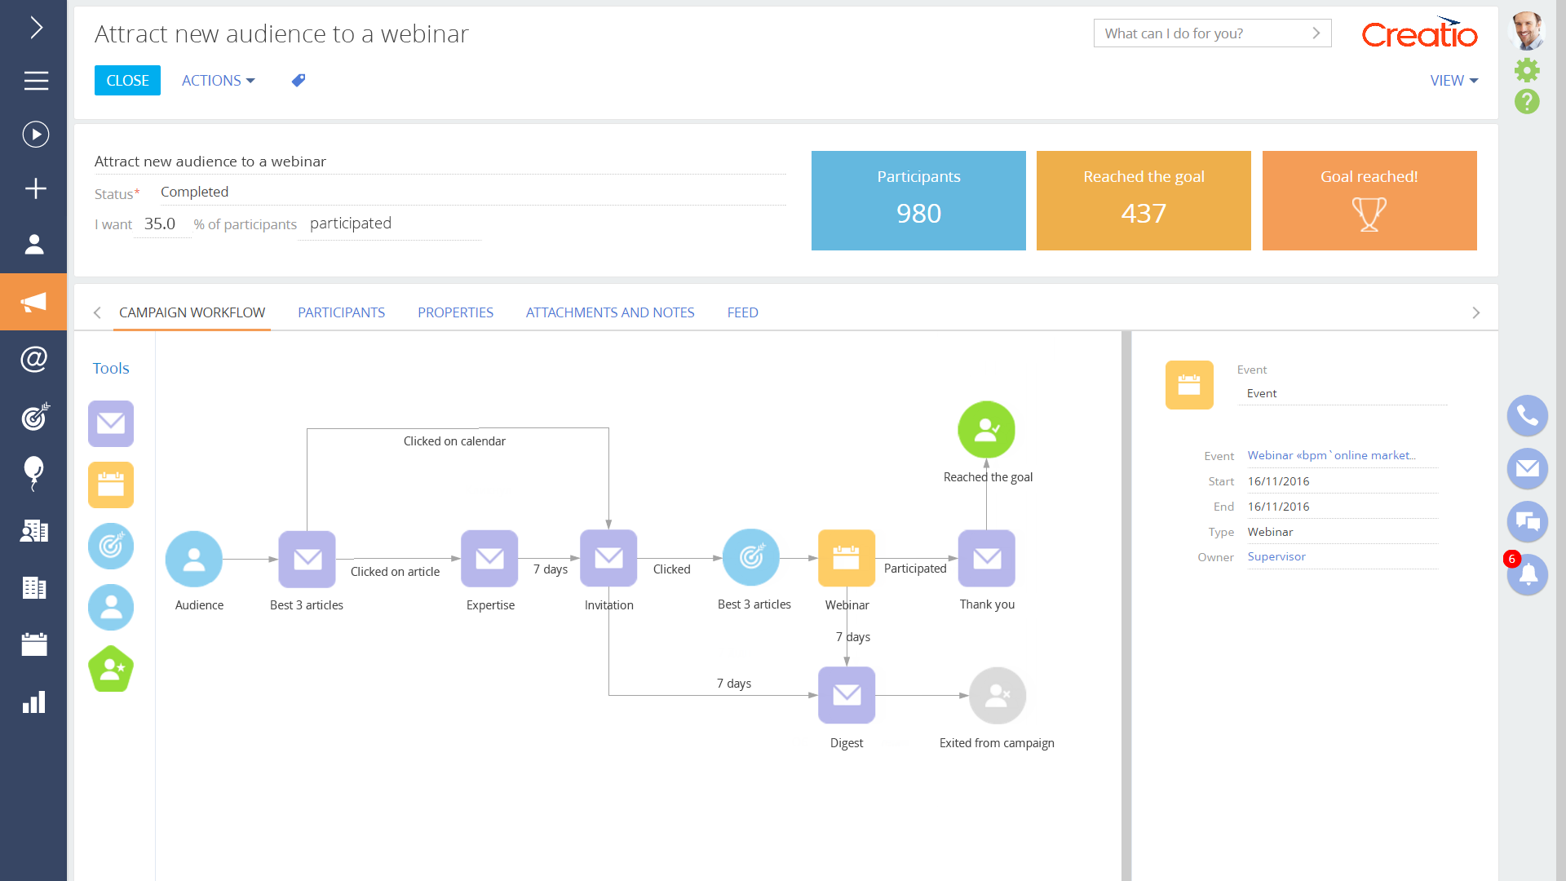Select the Digest email node icon
This screenshot has width=1566, height=881.
(x=847, y=695)
